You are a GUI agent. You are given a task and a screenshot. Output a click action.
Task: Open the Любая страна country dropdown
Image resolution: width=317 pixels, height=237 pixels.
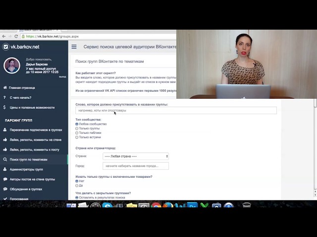[x=136, y=156]
